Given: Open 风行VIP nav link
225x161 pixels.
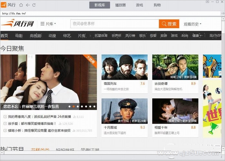Looking at the screenshot, I should 215,35.
